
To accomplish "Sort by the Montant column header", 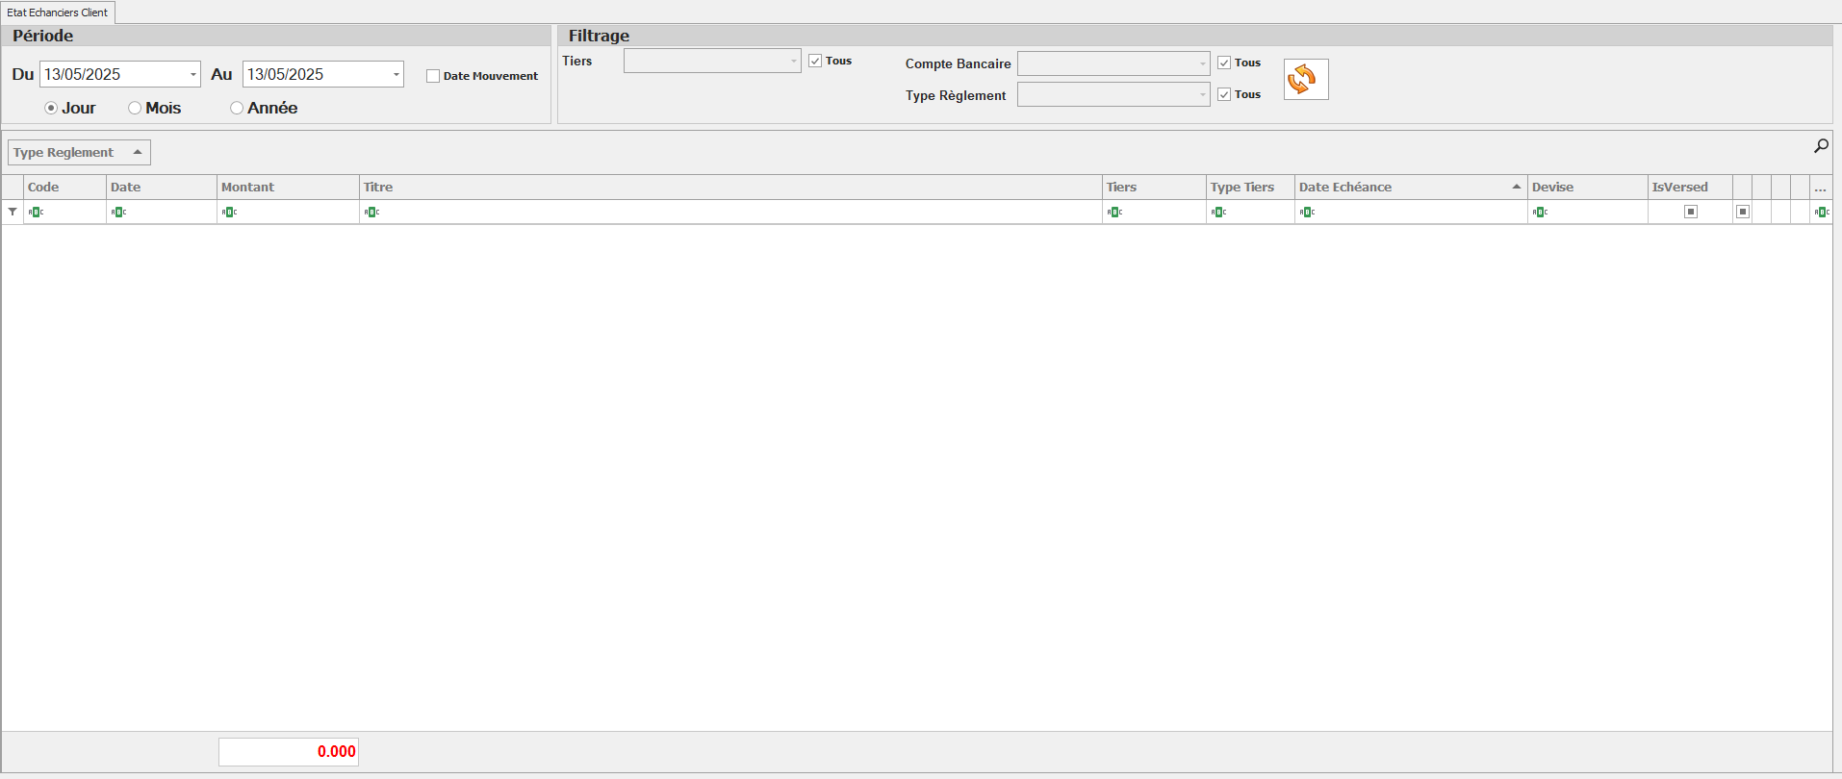I will coord(287,187).
